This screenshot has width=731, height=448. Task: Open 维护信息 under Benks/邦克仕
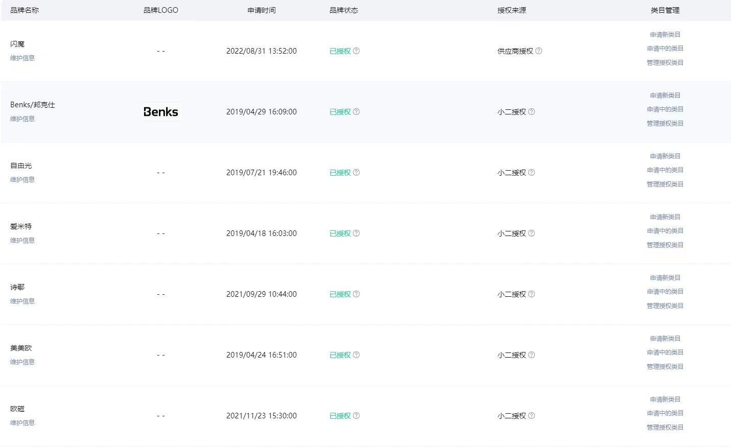click(x=22, y=119)
